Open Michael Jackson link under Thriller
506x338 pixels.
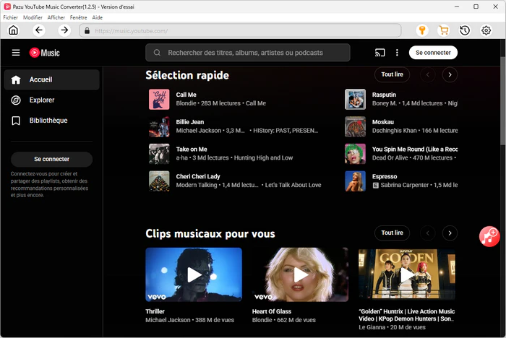coord(168,320)
